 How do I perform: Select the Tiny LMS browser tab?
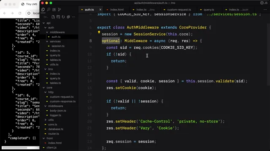29,4
